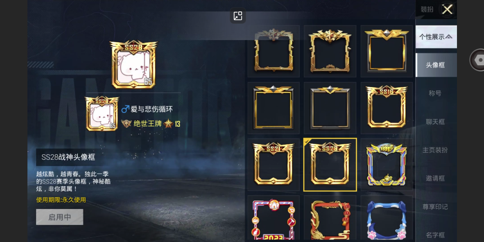Open the 尊享印记 tab
The height and width of the screenshot is (242, 484).
435,207
